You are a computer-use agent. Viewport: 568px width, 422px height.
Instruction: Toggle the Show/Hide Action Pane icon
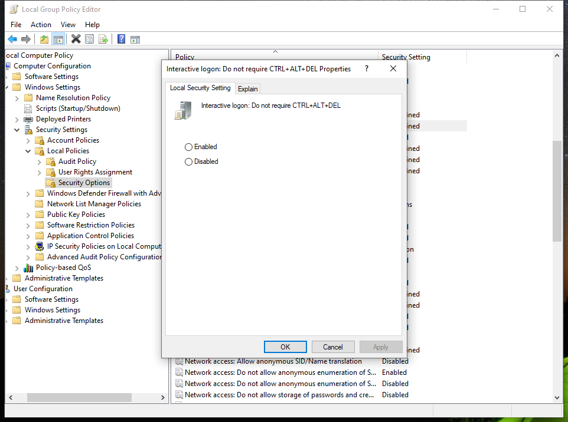coord(135,39)
